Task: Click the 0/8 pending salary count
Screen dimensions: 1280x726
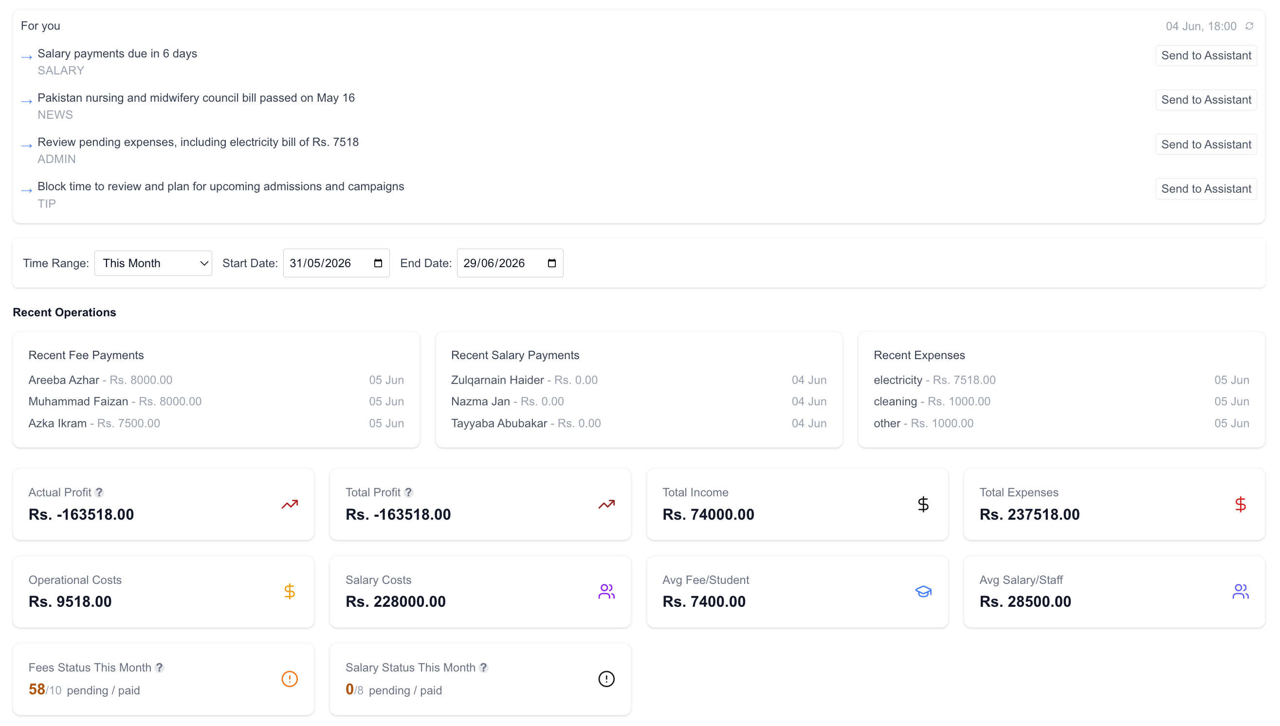Action: (x=354, y=690)
